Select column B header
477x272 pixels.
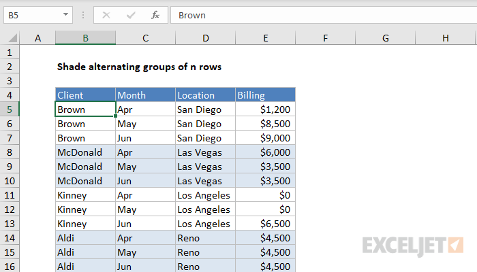85,38
